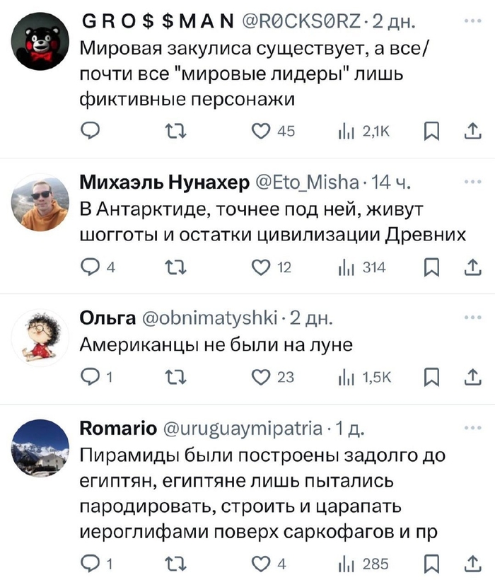Screen dimensions: 495x587
Task: Share GRO$$MAN's tweet
Action: coord(470,131)
